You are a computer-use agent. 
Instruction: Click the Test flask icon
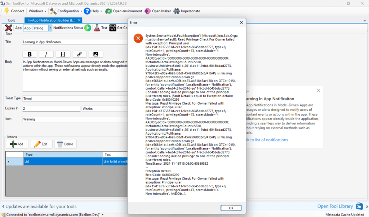pyautogui.click(x=97, y=28)
